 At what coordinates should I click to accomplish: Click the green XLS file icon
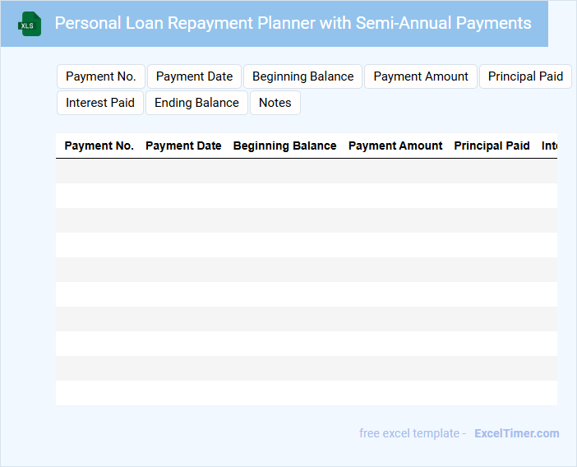coord(30,24)
